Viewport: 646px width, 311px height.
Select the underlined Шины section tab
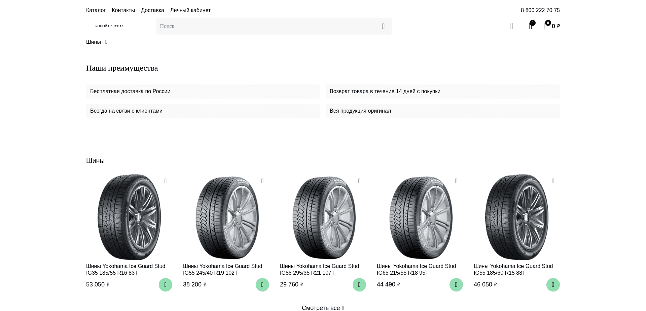click(95, 161)
